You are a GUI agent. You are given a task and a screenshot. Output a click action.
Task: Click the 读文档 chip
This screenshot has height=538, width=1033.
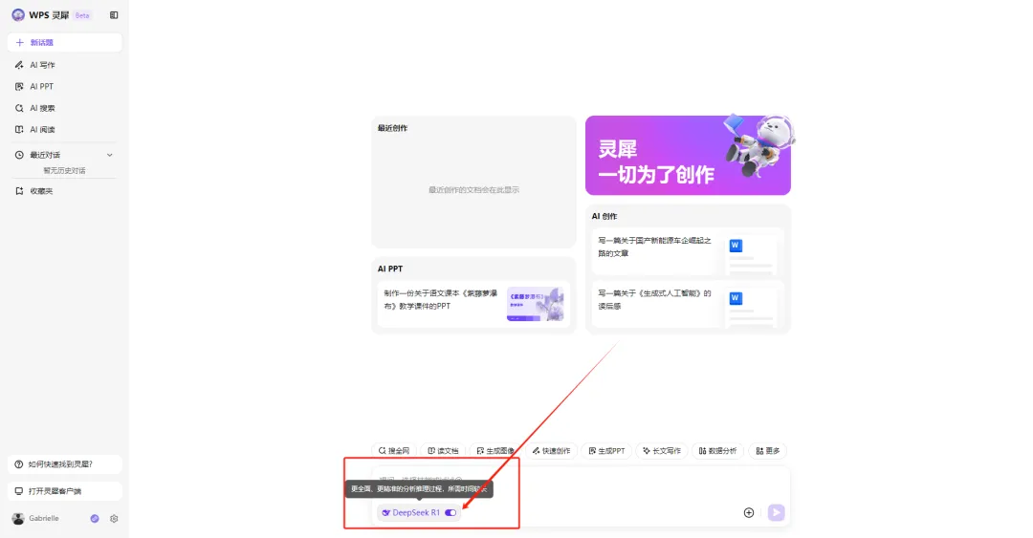444,451
